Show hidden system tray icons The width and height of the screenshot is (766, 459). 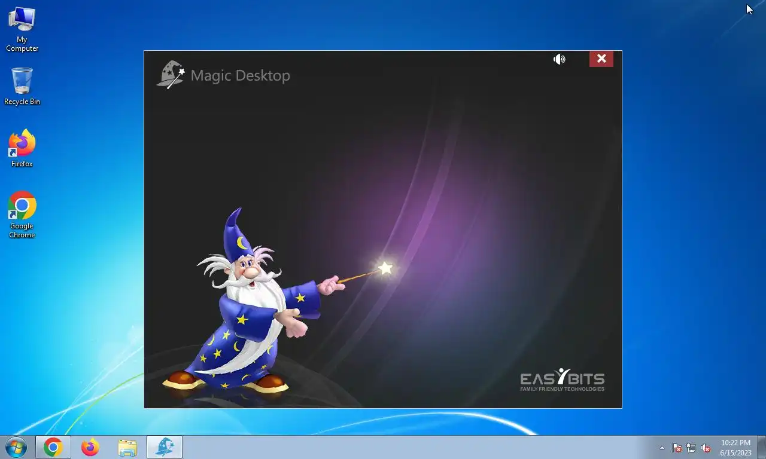pyautogui.click(x=662, y=448)
